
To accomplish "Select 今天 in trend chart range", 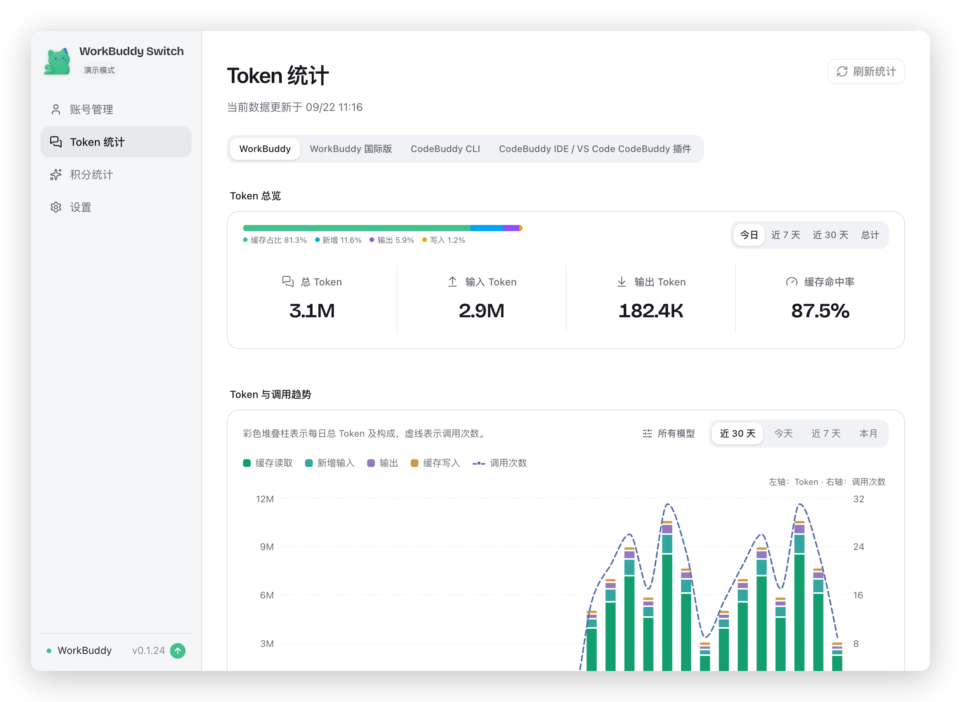I will click(x=783, y=434).
